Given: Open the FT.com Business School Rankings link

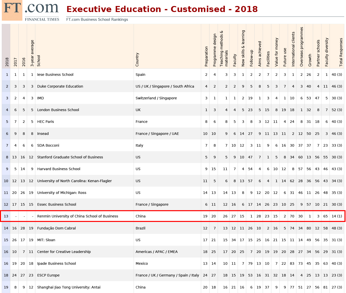Looking at the screenshot, I should (x=97, y=20).
